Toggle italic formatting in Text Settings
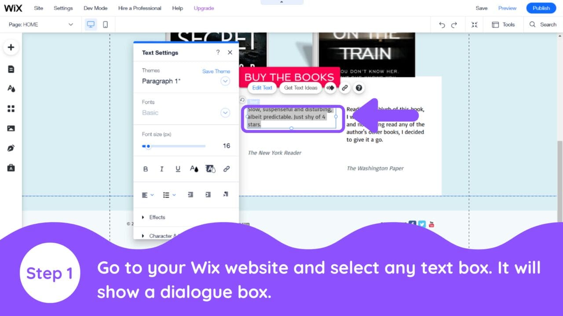This screenshot has width=563, height=316. (x=161, y=169)
